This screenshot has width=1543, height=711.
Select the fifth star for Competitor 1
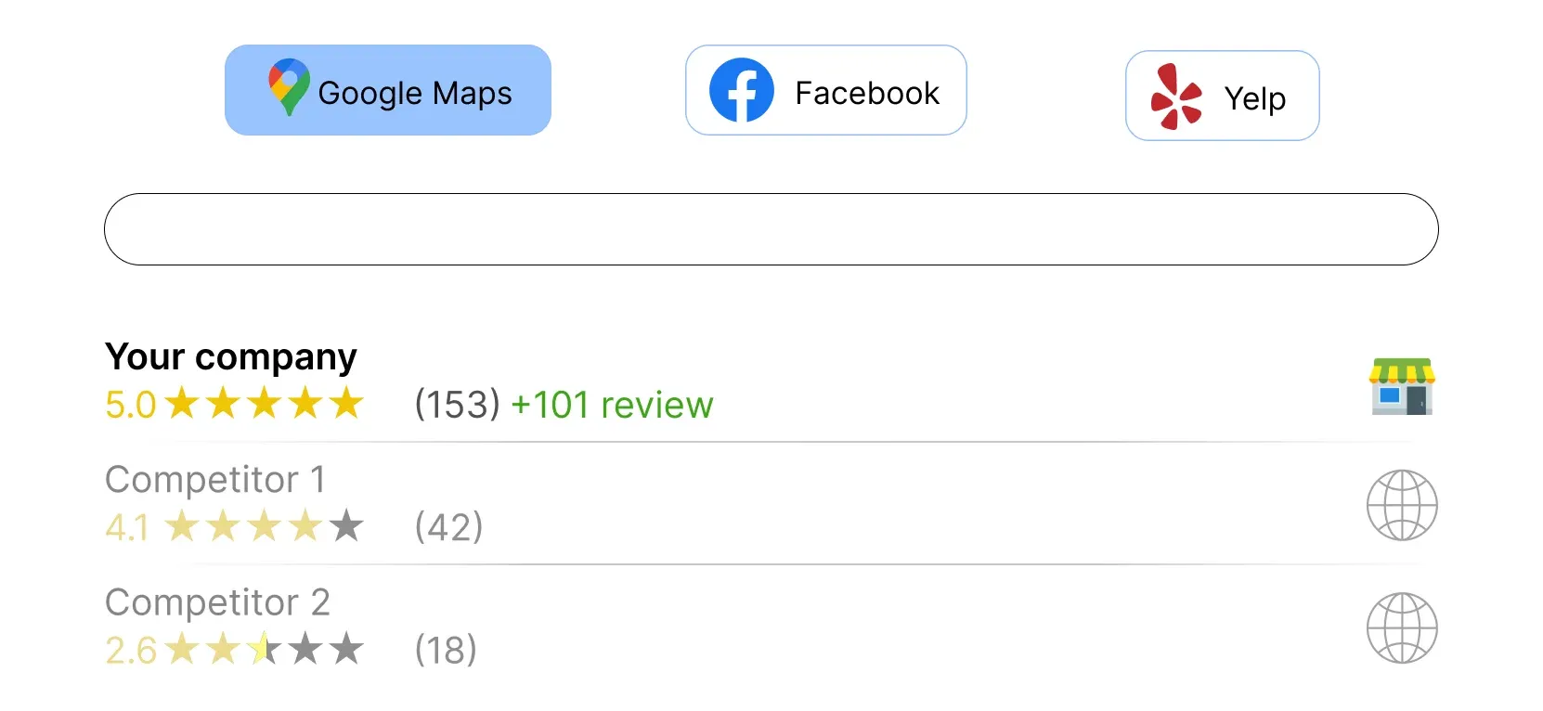pyautogui.click(x=347, y=525)
